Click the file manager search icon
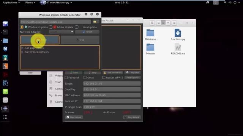243x136 pixels. pyautogui.click(x=152, y=23)
